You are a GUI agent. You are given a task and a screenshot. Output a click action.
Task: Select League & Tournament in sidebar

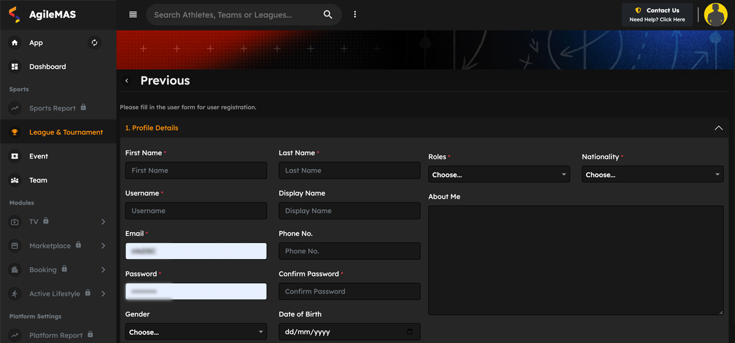tap(66, 132)
